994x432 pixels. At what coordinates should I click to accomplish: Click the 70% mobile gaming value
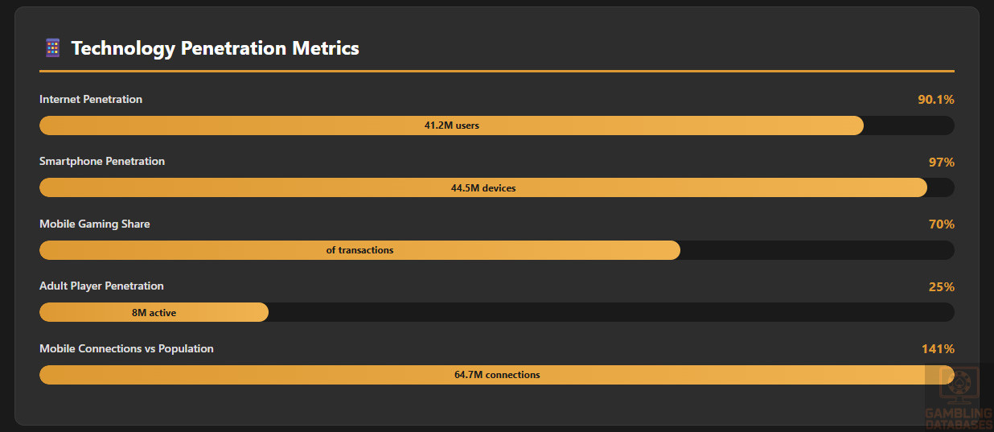click(x=941, y=224)
